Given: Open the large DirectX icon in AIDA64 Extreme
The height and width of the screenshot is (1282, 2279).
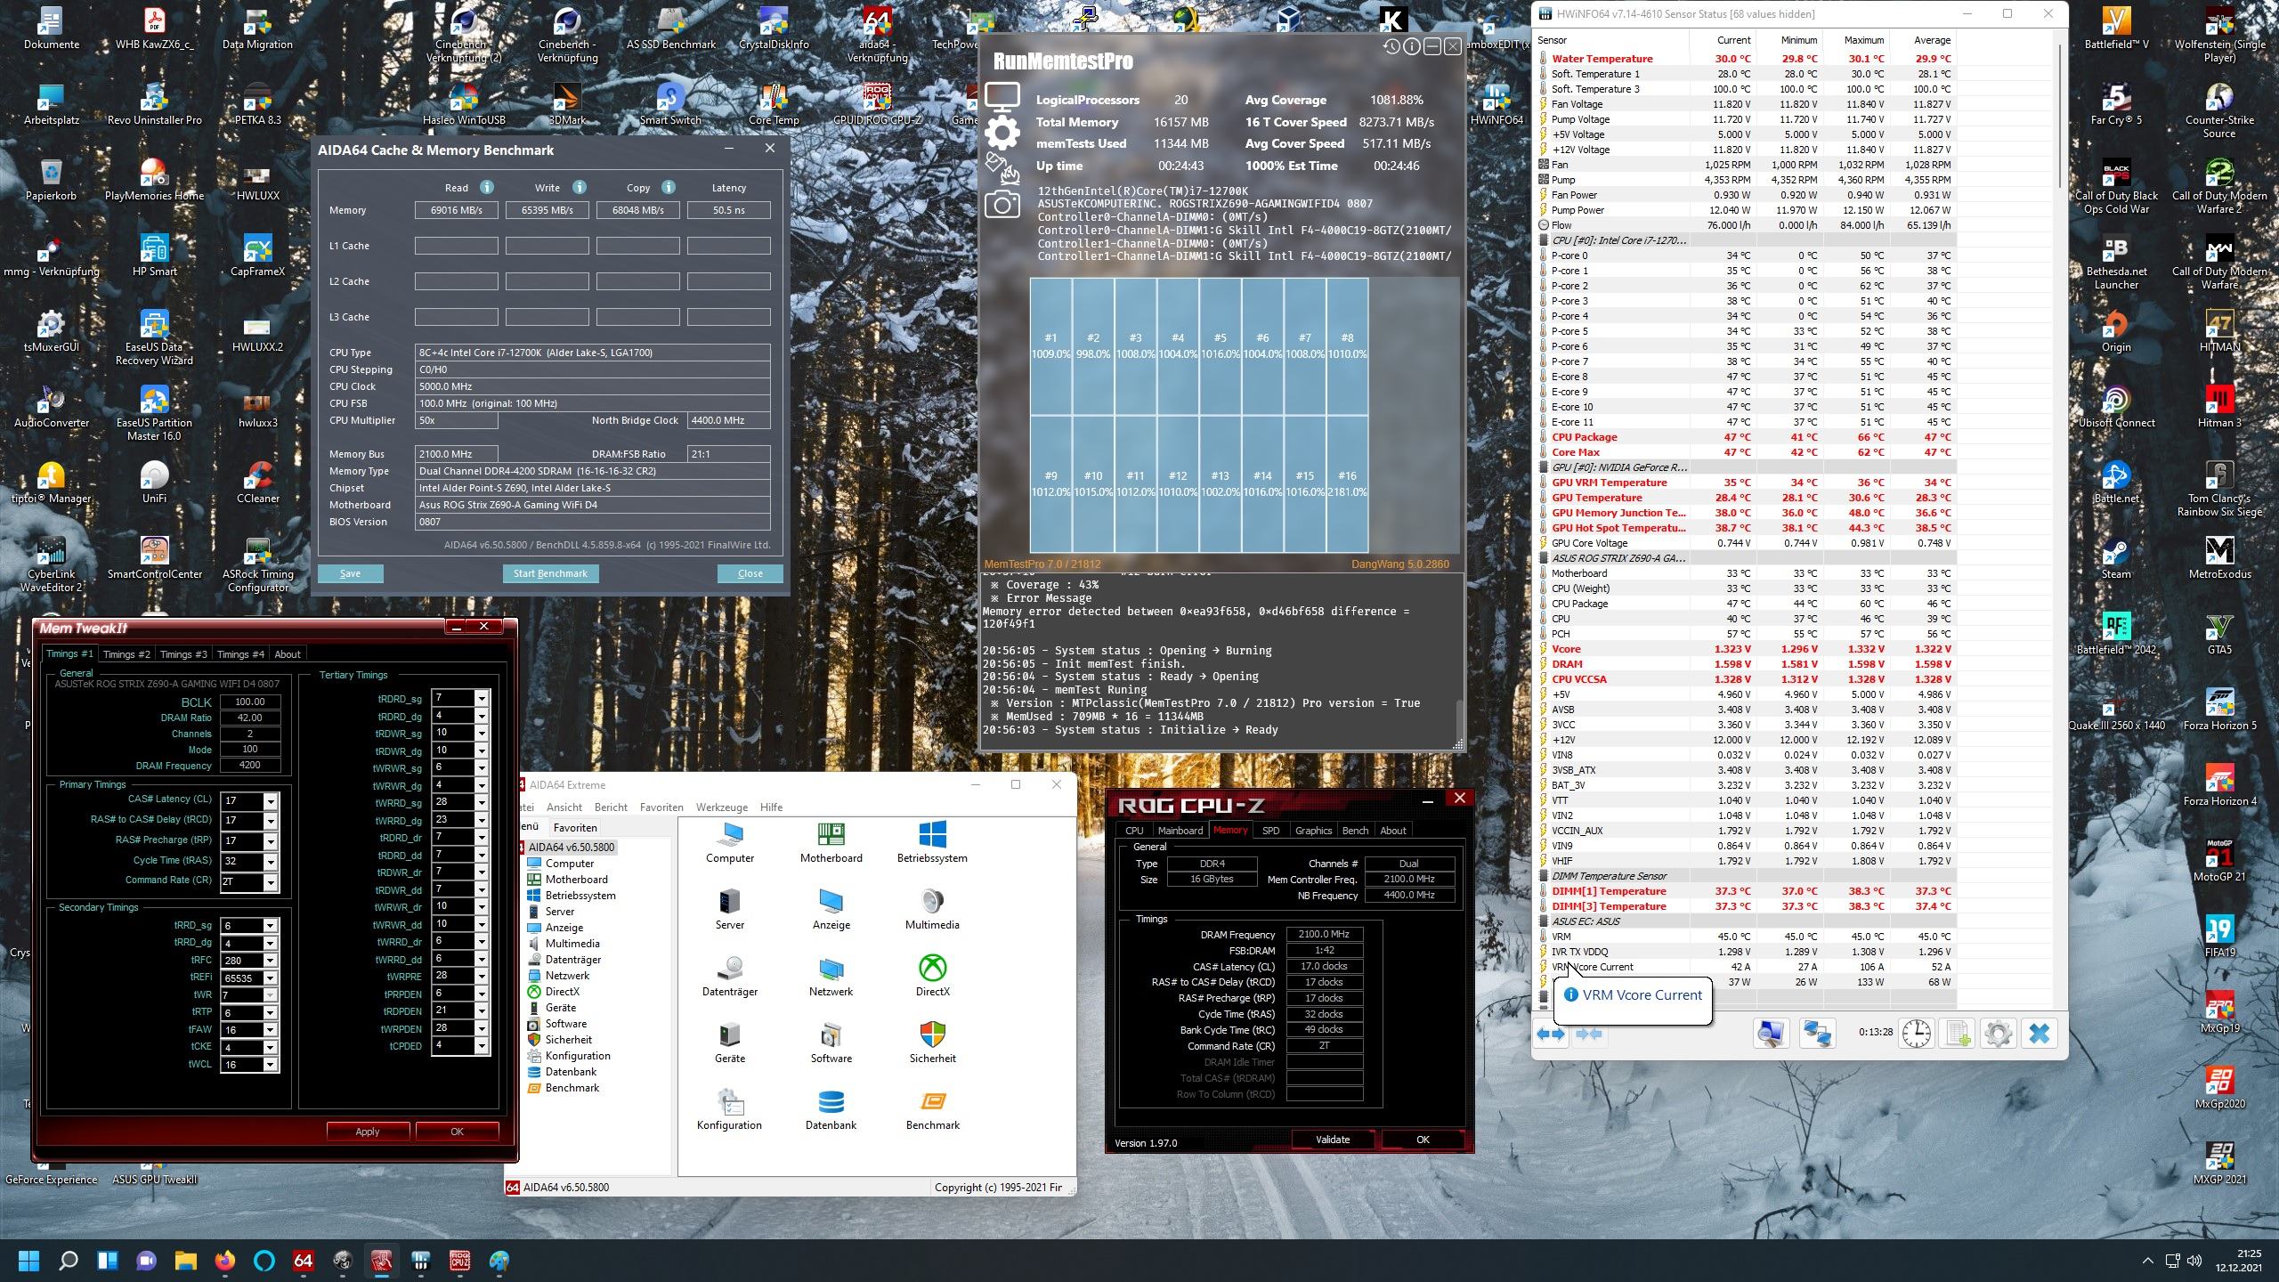Looking at the screenshot, I should [932, 976].
